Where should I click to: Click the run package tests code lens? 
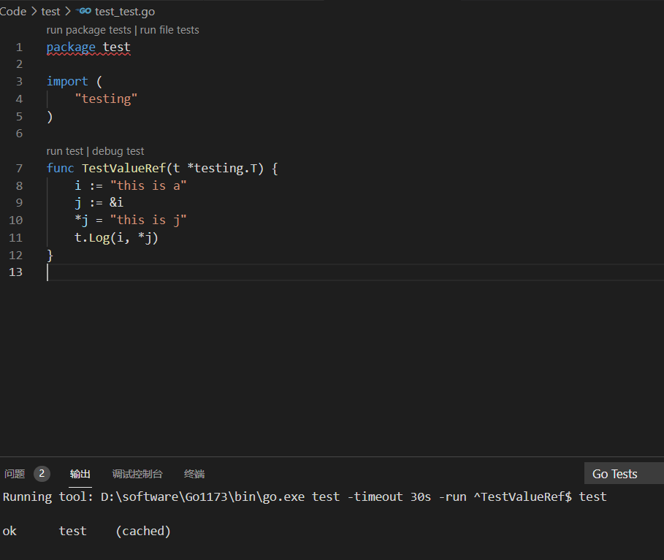pyautogui.click(x=88, y=30)
